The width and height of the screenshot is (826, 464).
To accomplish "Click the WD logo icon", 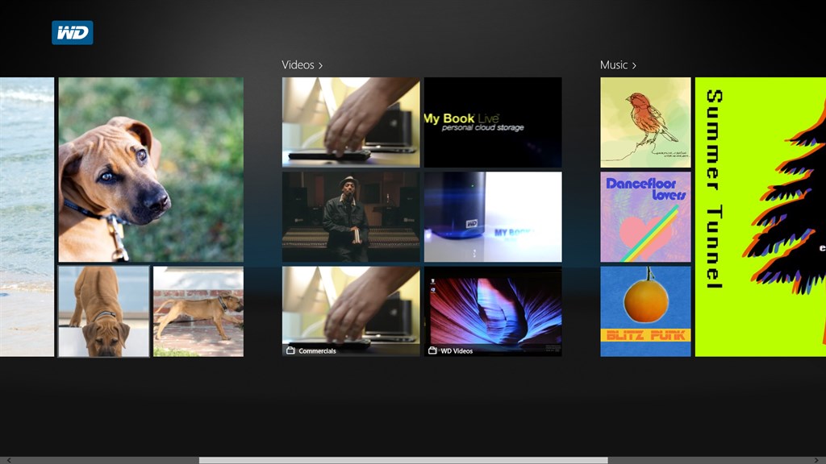I will click(72, 32).
